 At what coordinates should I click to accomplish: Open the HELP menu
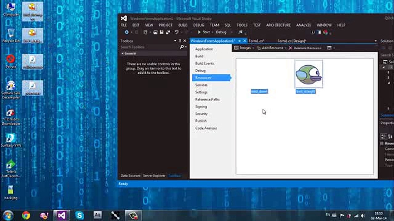[x=341, y=25]
